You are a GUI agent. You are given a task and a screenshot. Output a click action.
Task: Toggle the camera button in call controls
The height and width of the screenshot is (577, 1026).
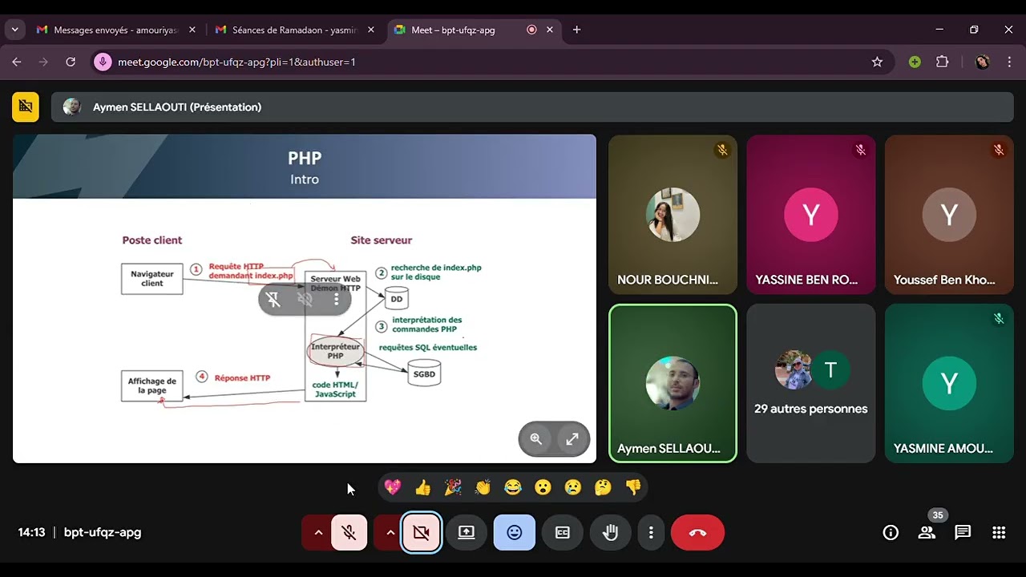(x=421, y=532)
